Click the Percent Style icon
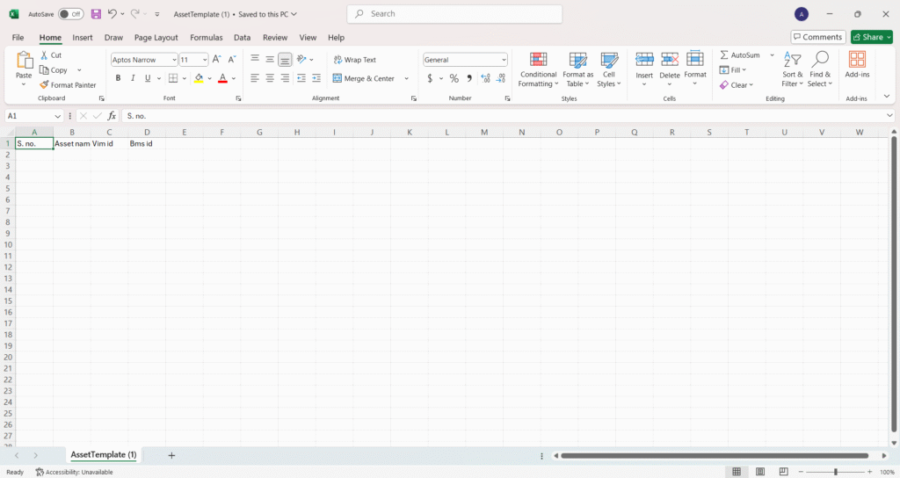 (454, 78)
